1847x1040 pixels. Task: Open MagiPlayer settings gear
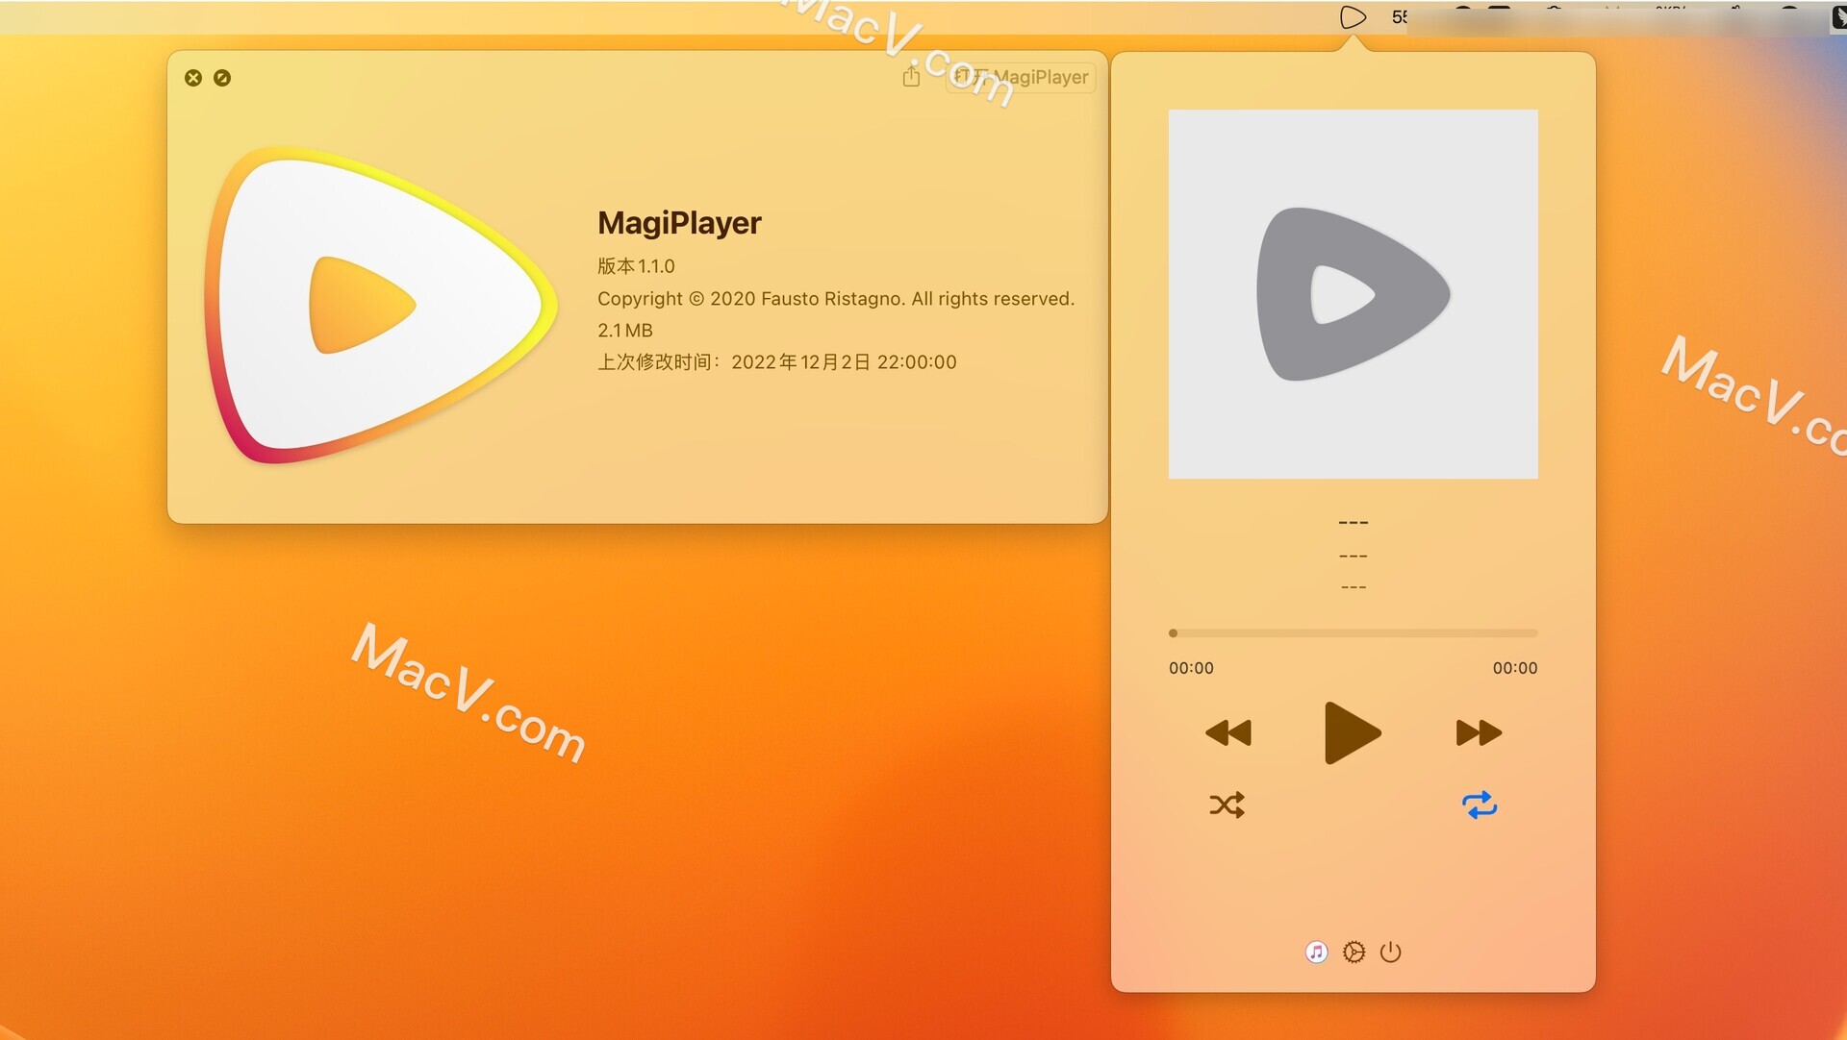[x=1354, y=952]
